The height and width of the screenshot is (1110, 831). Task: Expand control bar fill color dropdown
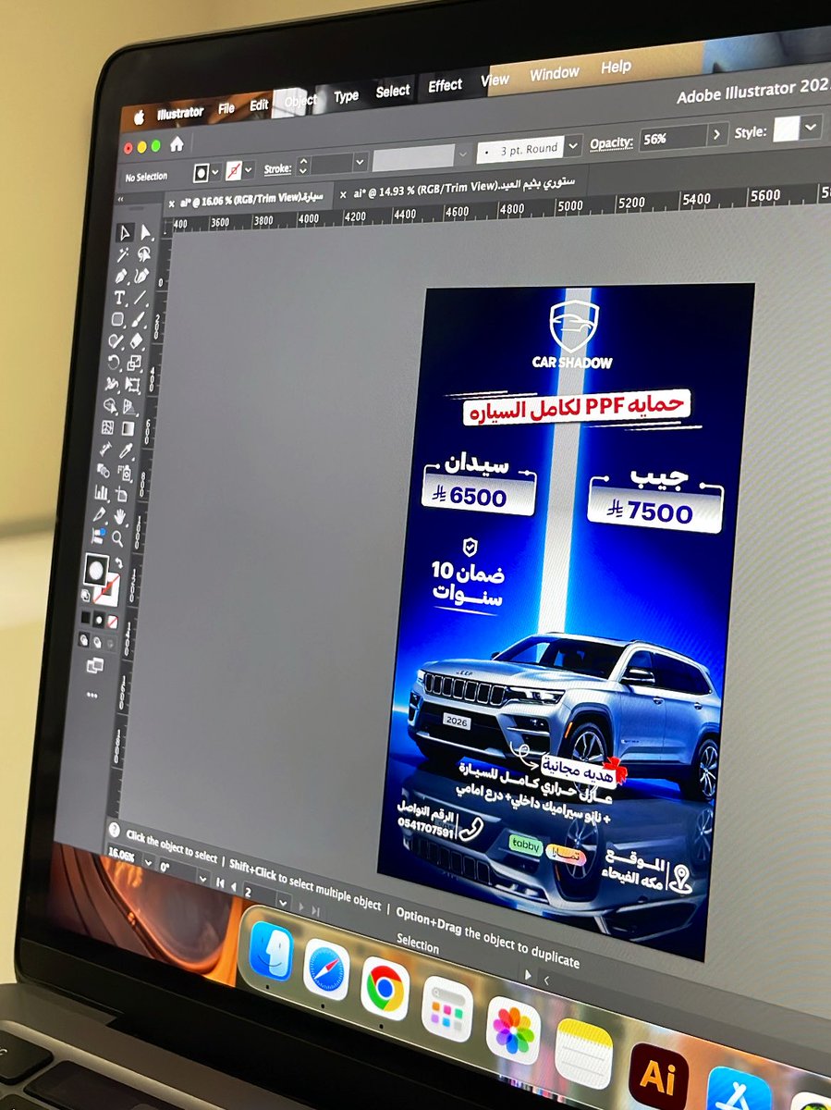tap(216, 172)
